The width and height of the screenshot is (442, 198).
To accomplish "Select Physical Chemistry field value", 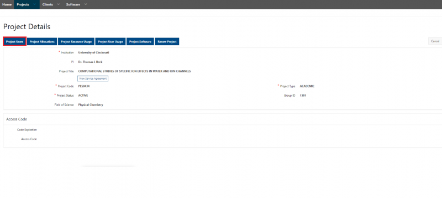I will (x=91, y=105).
